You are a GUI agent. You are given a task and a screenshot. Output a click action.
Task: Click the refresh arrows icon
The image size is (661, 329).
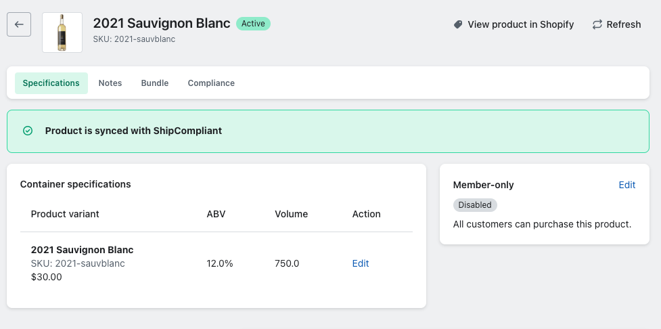point(597,24)
